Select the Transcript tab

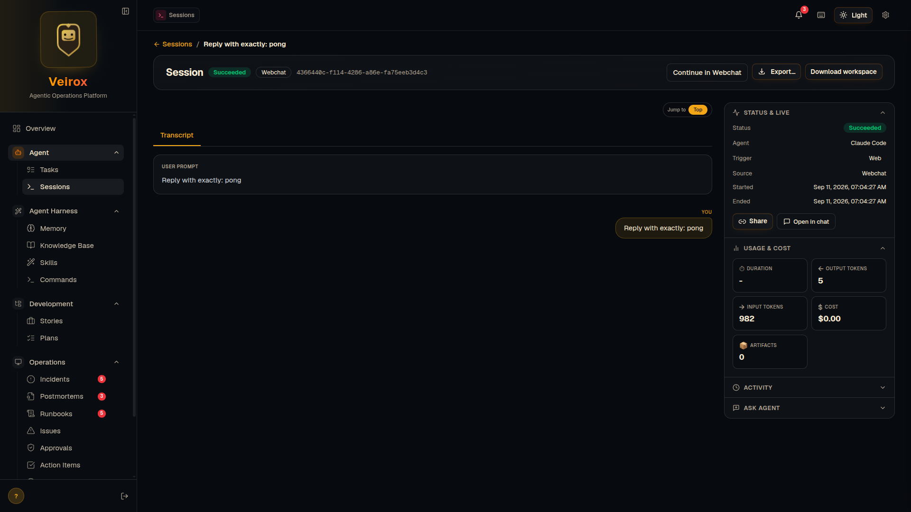pyautogui.click(x=177, y=136)
